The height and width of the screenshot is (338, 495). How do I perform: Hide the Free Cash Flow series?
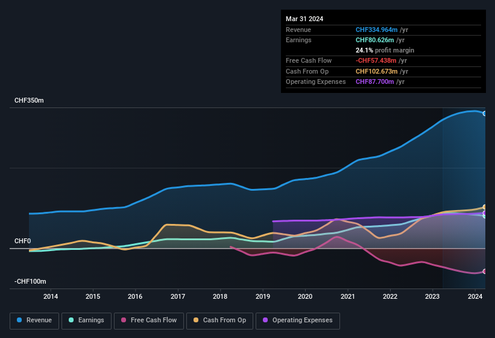point(149,320)
